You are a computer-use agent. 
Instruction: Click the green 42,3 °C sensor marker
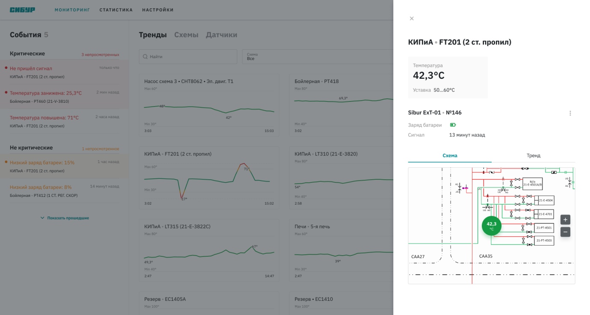[492, 226]
